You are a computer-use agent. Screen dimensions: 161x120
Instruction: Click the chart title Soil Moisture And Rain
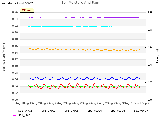click(x=80, y=3)
